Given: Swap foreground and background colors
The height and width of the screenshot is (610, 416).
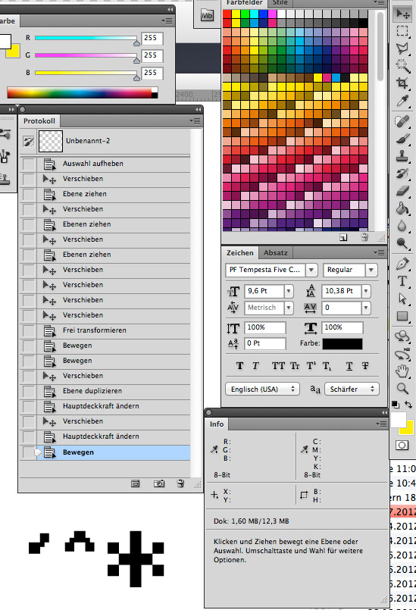Looking at the screenshot, I should coord(408,404).
